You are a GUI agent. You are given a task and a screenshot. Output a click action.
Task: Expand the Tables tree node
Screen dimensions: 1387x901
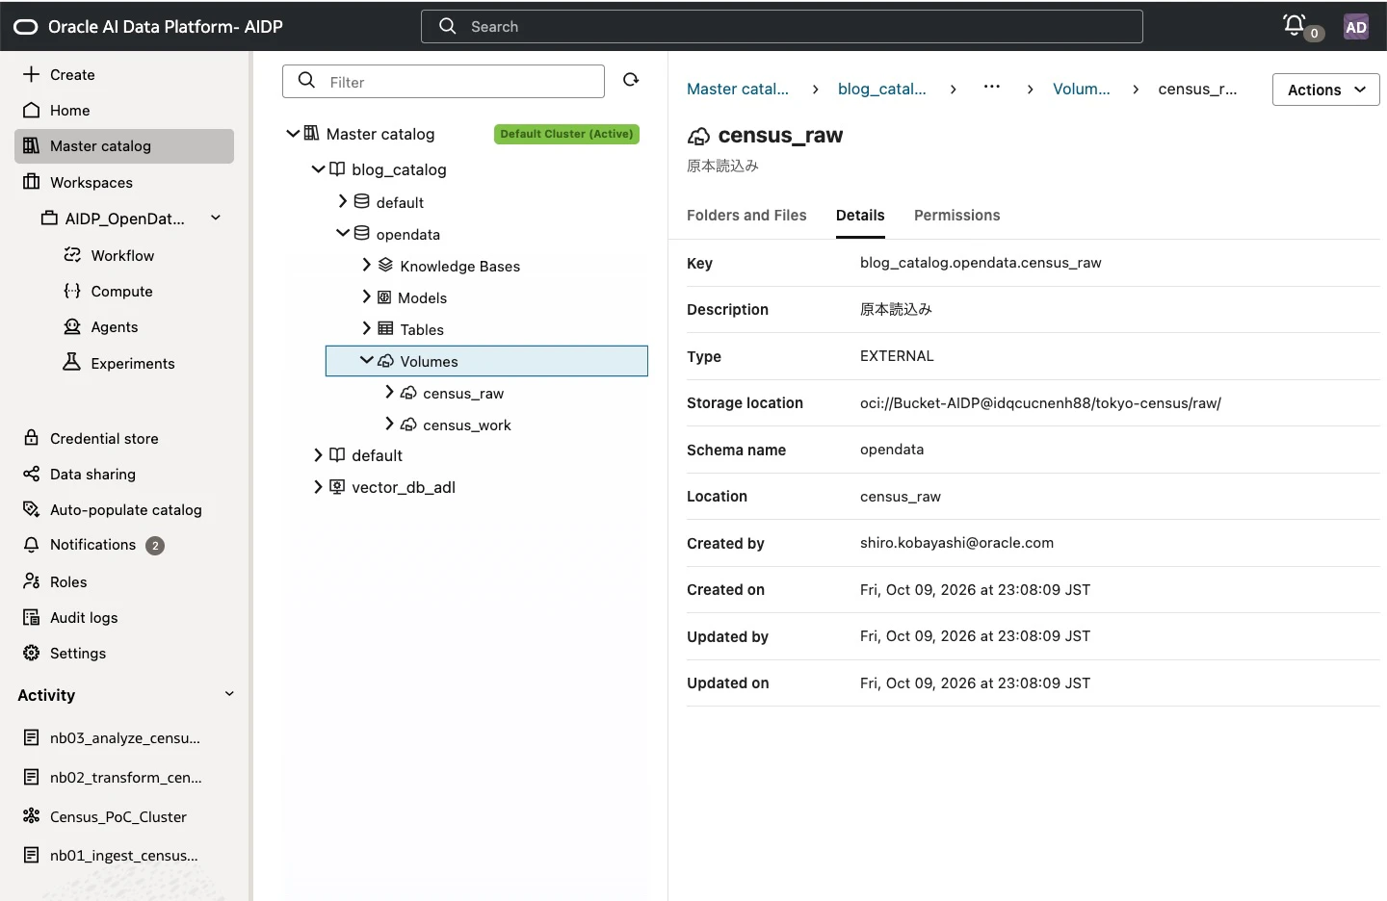tap(366, 328)
